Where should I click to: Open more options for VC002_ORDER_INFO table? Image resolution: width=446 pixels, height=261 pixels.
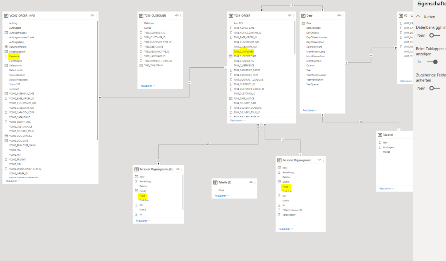click(96, 15)
